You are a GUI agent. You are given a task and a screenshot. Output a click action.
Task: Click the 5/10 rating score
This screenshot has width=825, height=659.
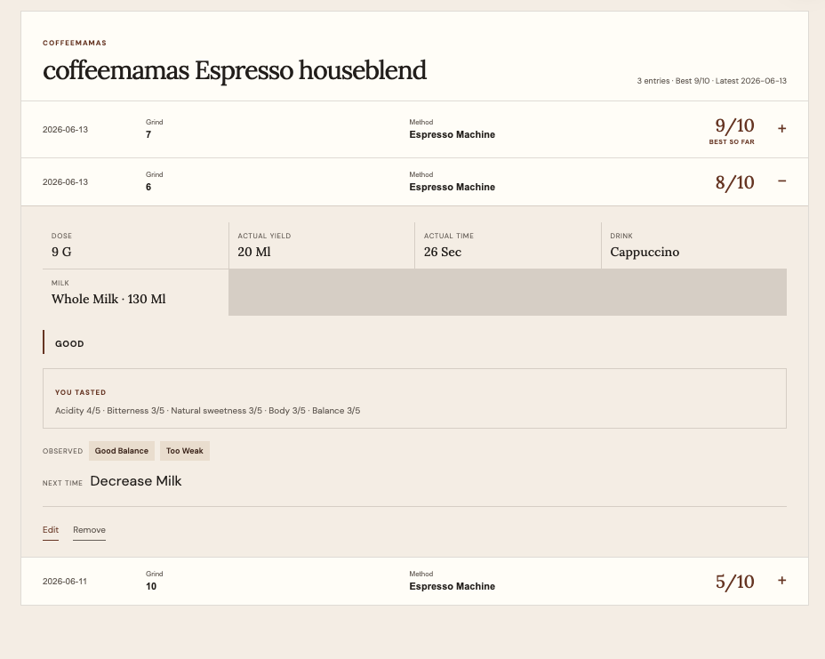[x=734, y=582]
